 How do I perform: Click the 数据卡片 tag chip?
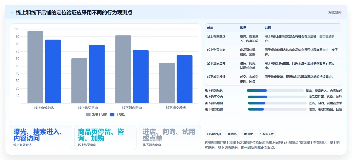click(267, 134)
